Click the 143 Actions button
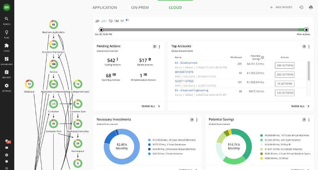The height and width of the screenshot is (170, 318). click(x=285, y=93)
